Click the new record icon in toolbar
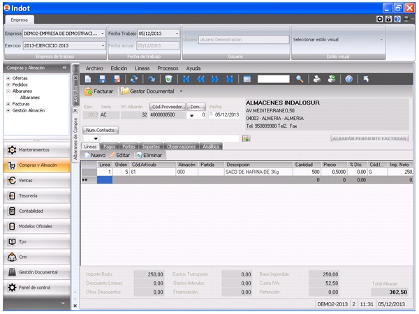This screenshot has width=419, height=314. click(x=89, y=80)
